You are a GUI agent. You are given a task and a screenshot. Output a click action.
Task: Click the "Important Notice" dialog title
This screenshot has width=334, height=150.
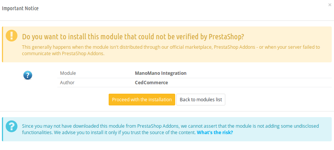point(20,8)
